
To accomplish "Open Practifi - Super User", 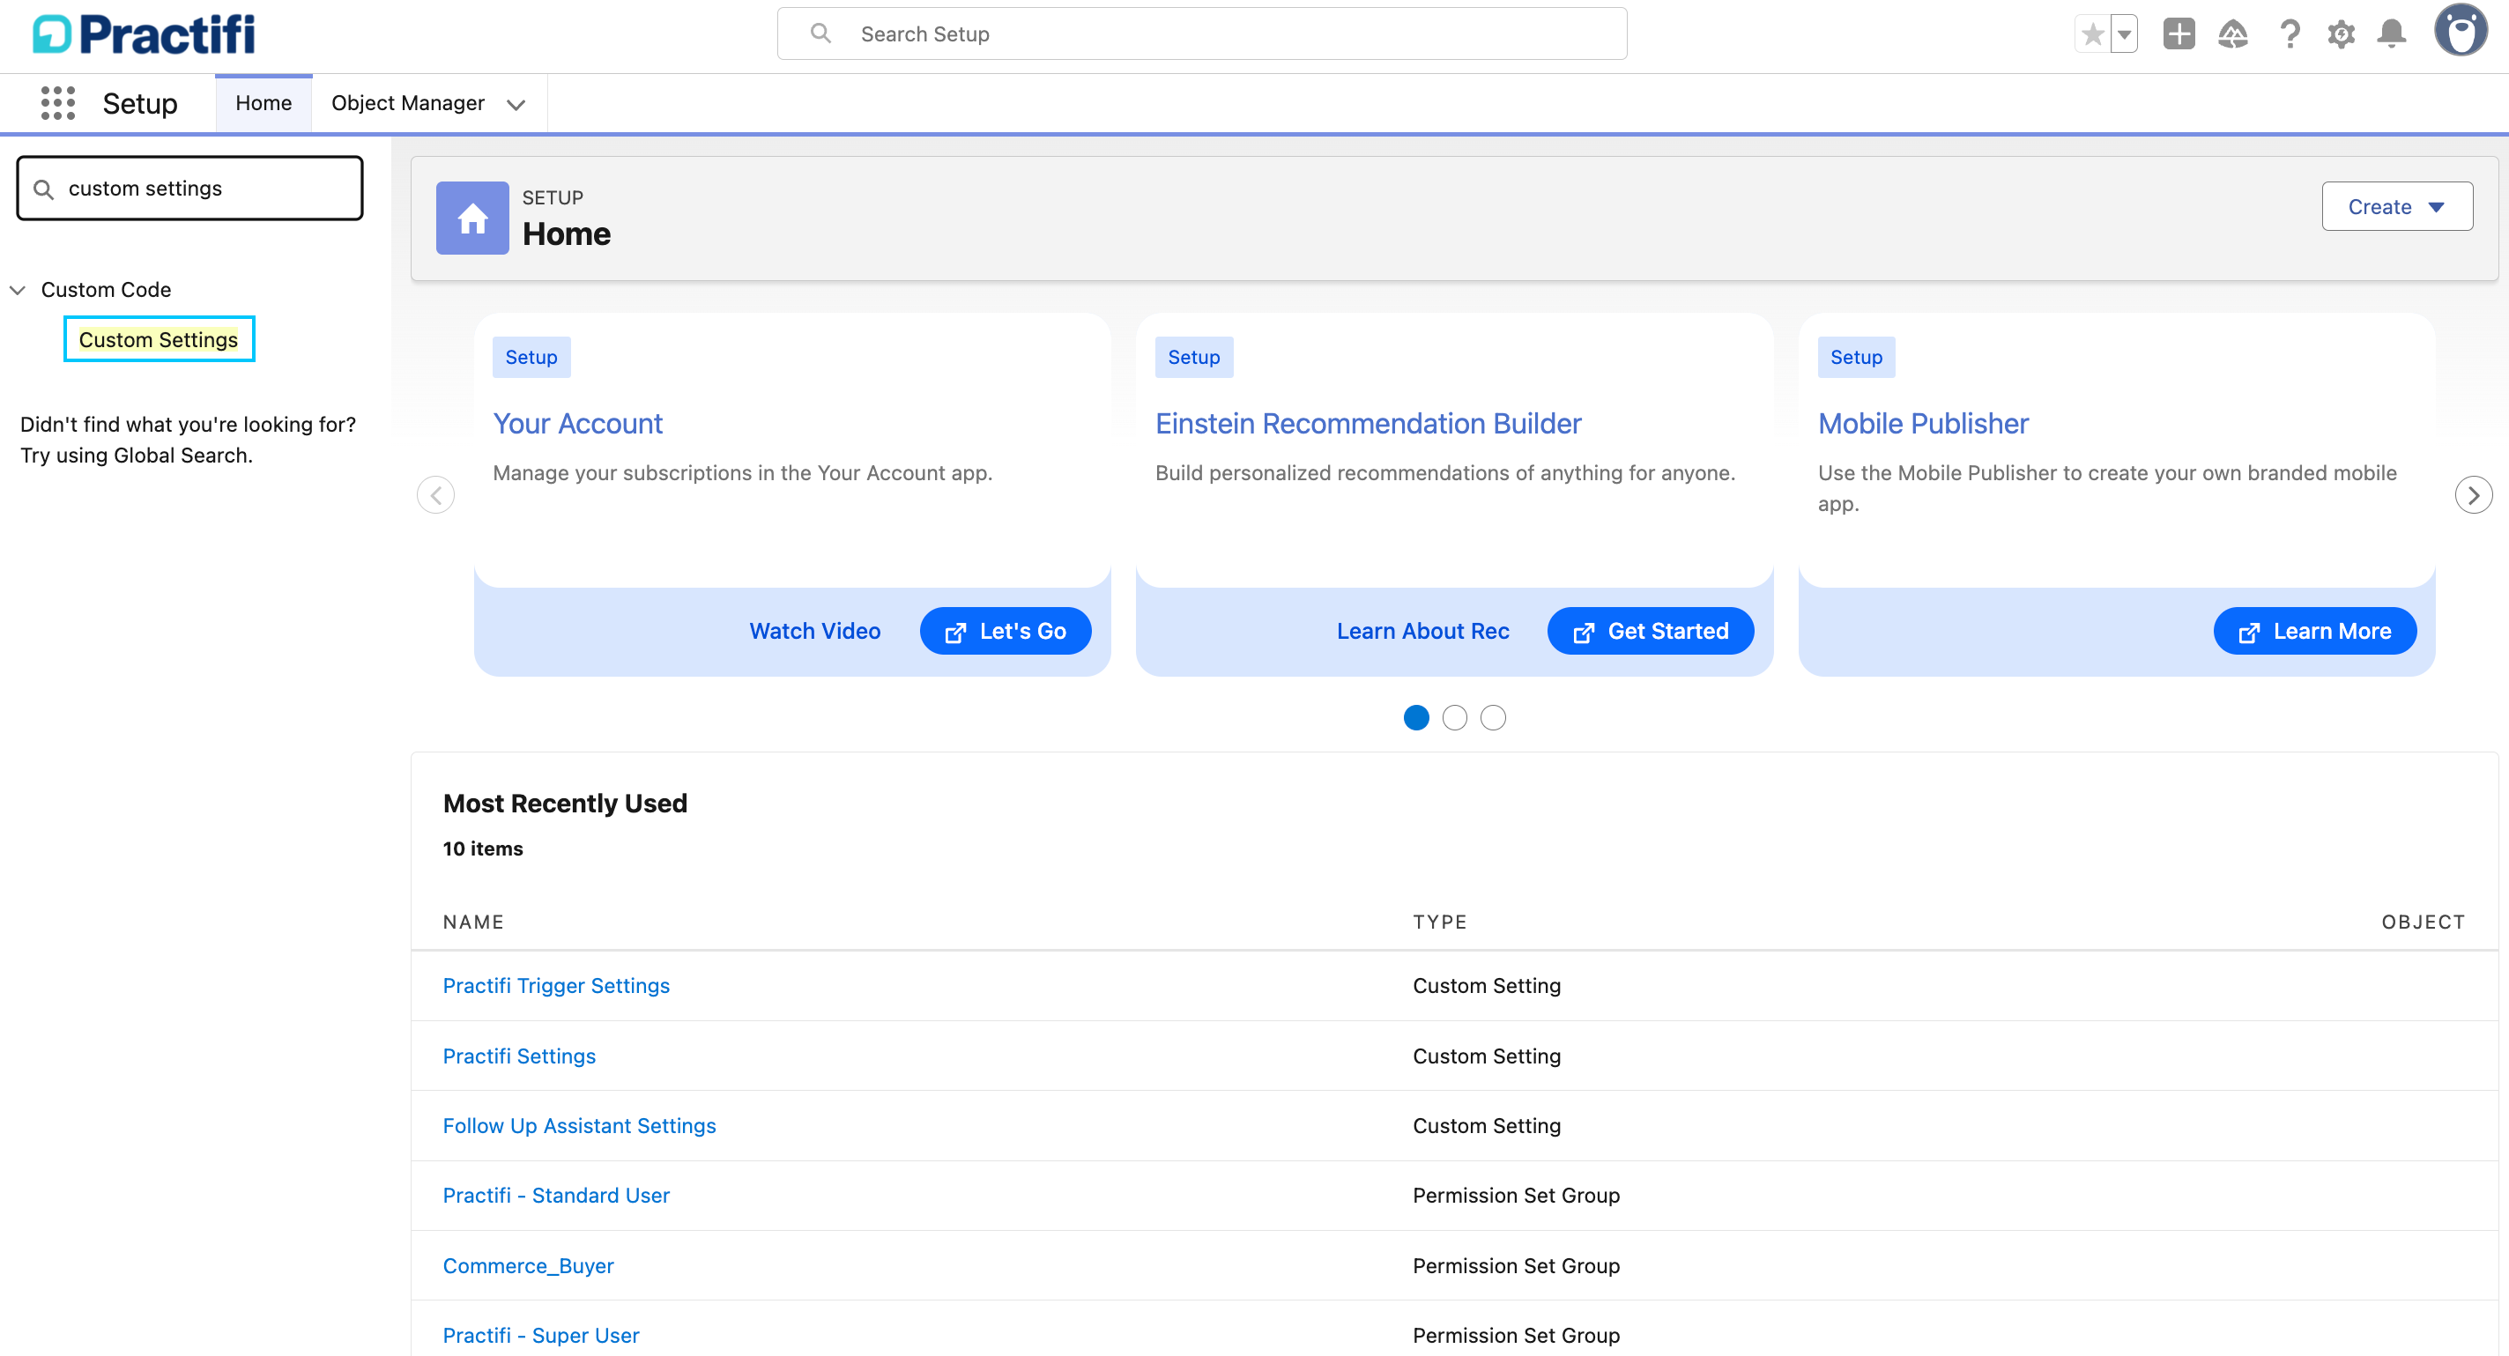I will click(x=540, y=1336).
